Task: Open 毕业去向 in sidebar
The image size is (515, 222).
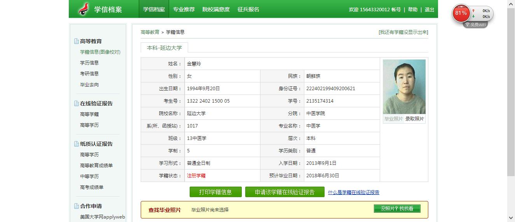Action: (89, 85)
